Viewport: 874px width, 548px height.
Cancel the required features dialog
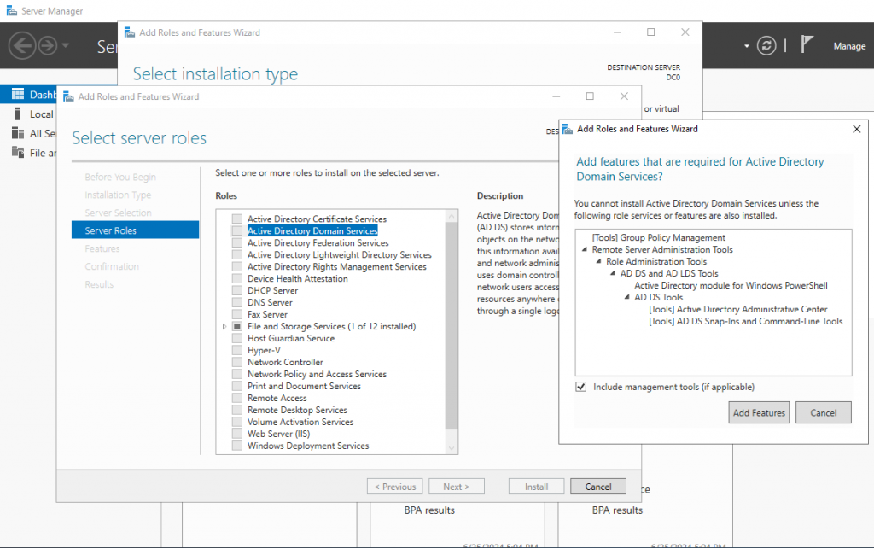(x=823, y=412)
